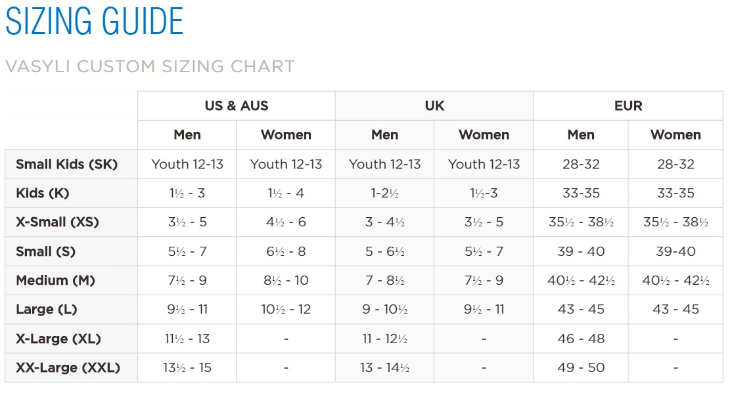Click the XX-Large (XXL) row label

[x=68, y=367]
